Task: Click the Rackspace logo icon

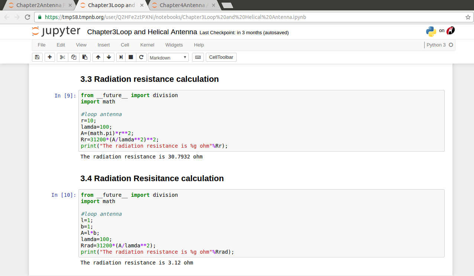Action: point(451,31)
